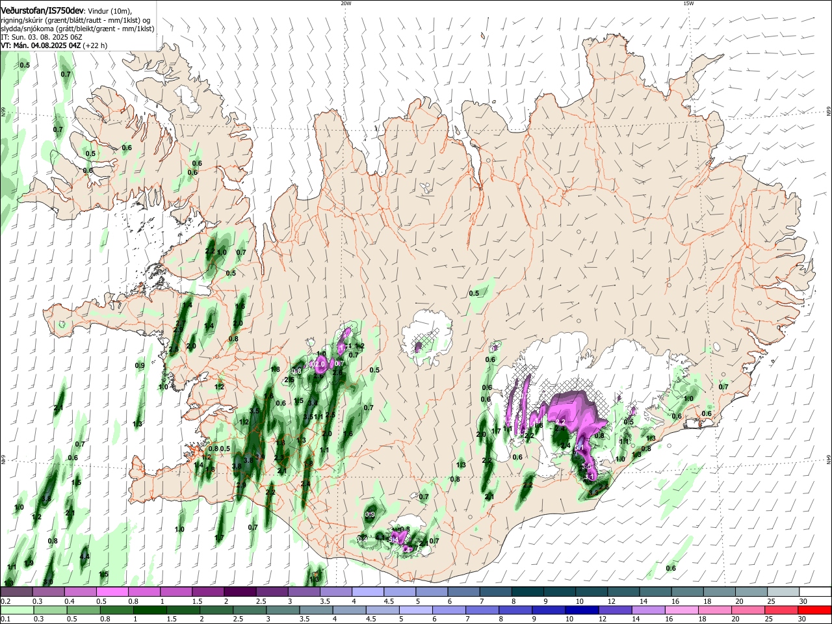Viewport: 832px width, 624px height.
Task: Click the 15W longitude label
Action: click(688, 3)
